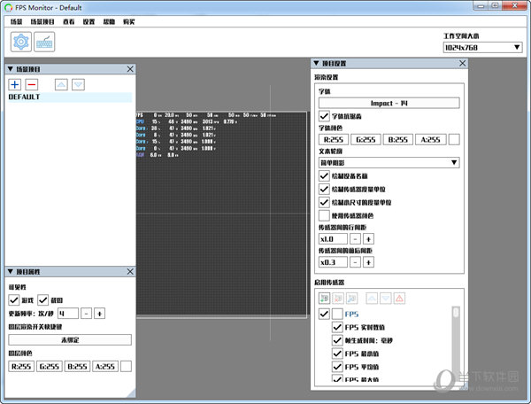531x404 pixels.
Task: Click the FPS group label in sensors list
Action: 351,314
